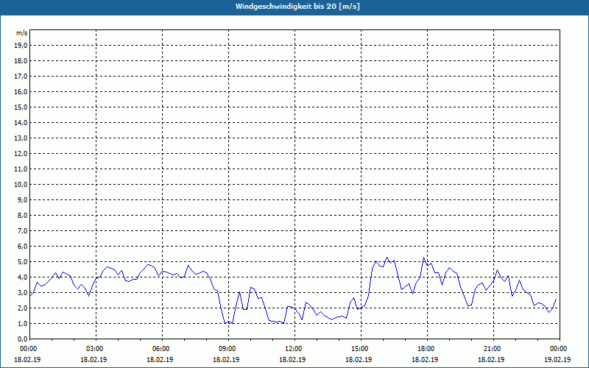Screen dimensions: 589x368
Task: Click the 18.02.19 date under 03:00
Action: click(x=94, y=359)
